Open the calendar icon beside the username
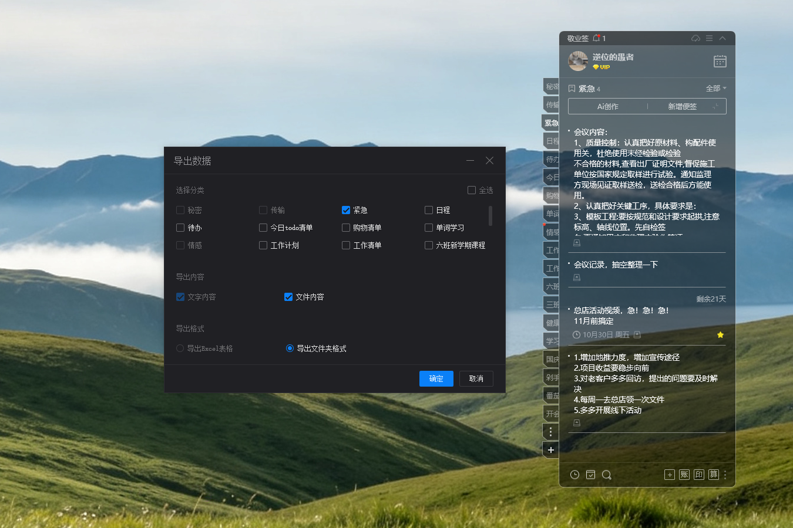The width and height of the screenshot is (793, 528). click(720, 61)
